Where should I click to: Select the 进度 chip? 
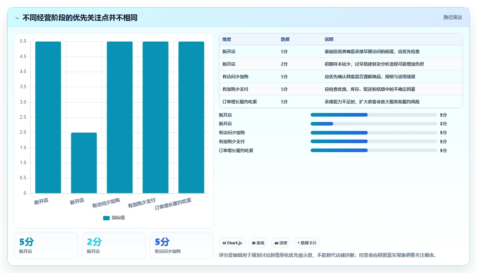tap(281, 243)
